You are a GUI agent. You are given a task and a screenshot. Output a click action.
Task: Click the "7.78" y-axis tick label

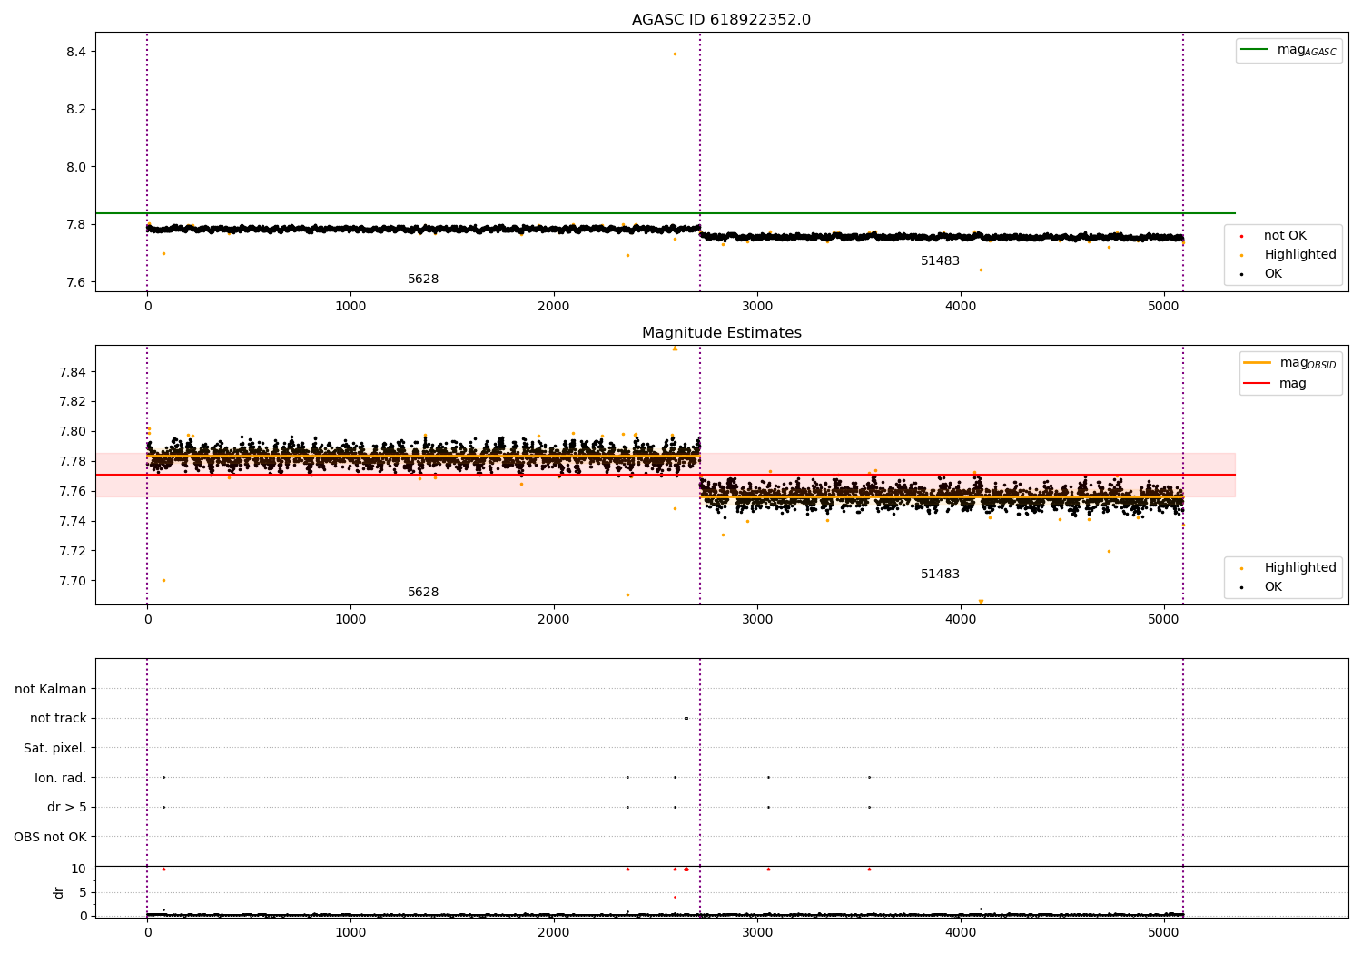tap(72, 461)
